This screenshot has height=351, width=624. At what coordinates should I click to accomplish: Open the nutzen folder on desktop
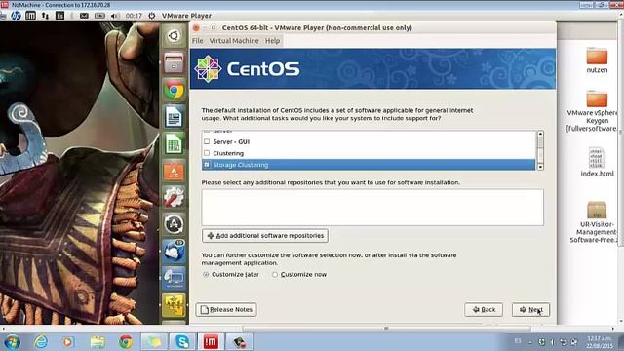[x=597, y=60]
